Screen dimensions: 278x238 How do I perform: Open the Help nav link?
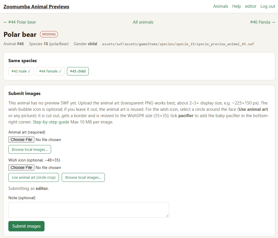(x=237, y=6)
